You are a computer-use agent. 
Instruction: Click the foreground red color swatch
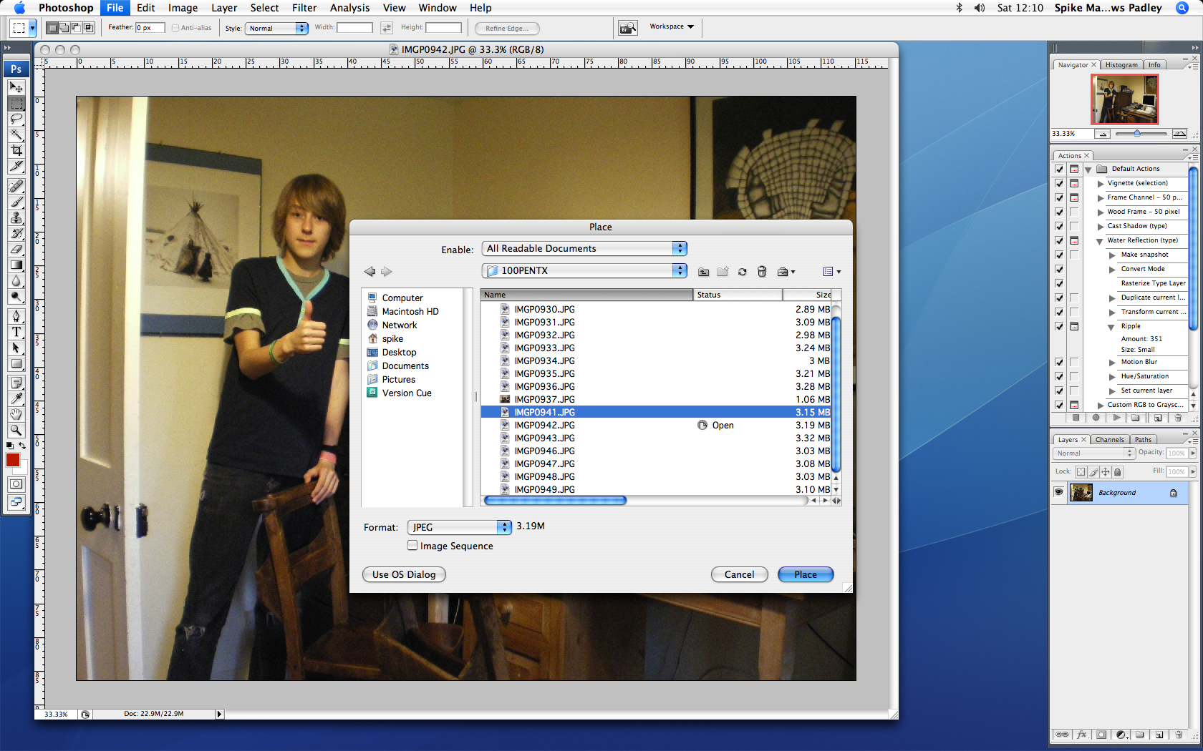click(x=13, y=460)
